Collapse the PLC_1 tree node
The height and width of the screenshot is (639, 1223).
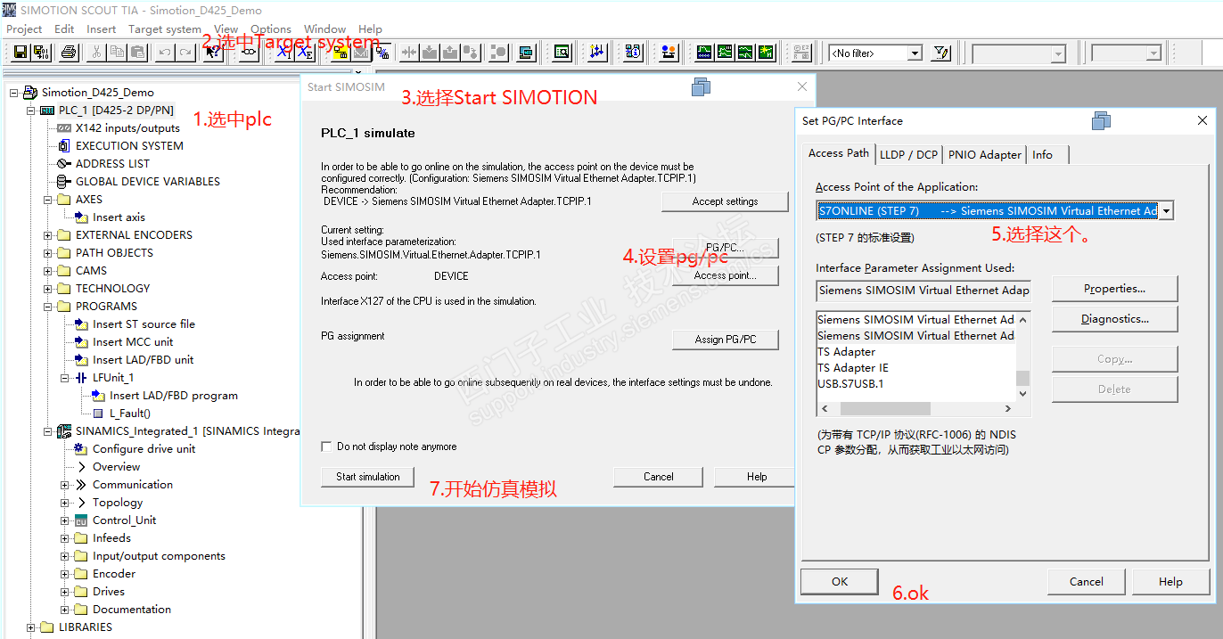[x=30, y=111]
